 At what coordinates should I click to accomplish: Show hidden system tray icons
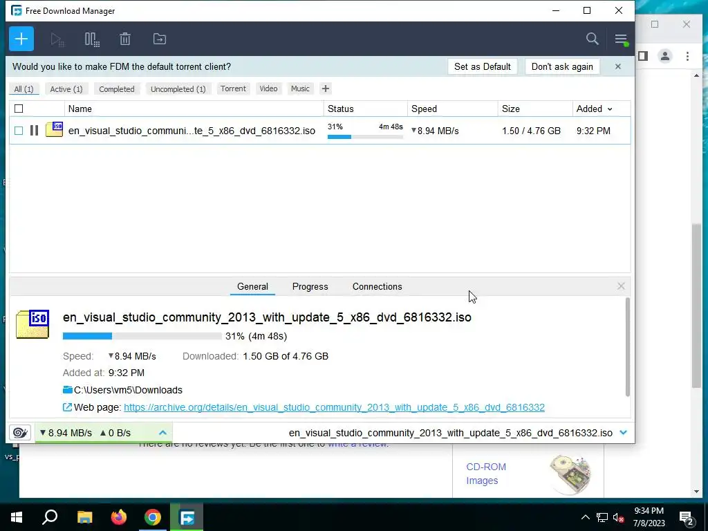click(585, 517)
